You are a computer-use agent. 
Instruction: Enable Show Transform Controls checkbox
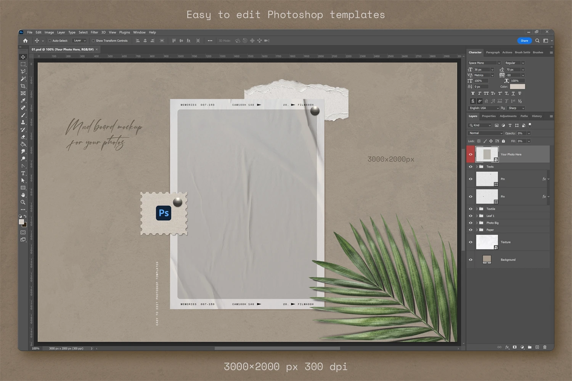(93, 41)
